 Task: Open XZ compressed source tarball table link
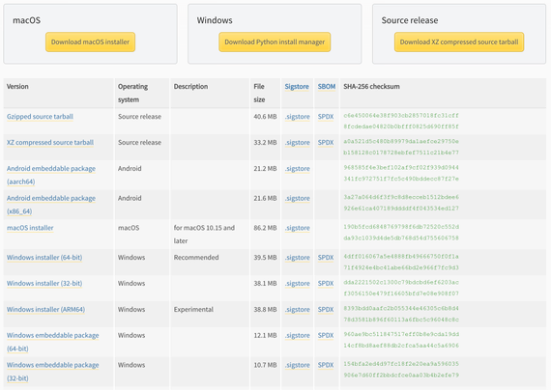tap(50, 143)
